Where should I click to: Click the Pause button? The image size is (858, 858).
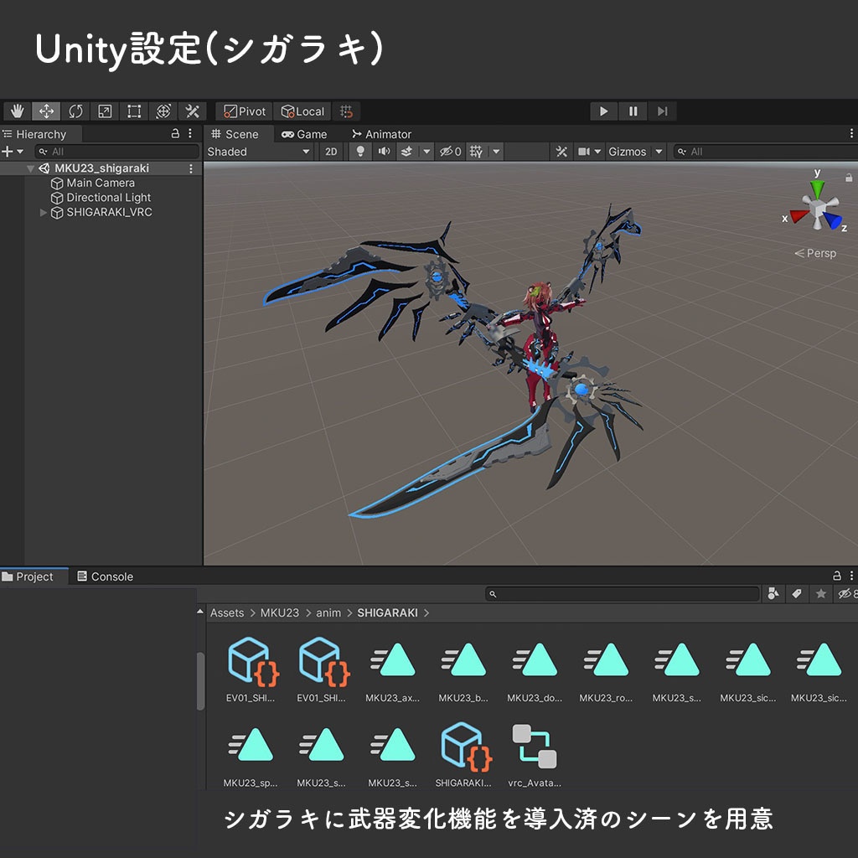(633, 111)
